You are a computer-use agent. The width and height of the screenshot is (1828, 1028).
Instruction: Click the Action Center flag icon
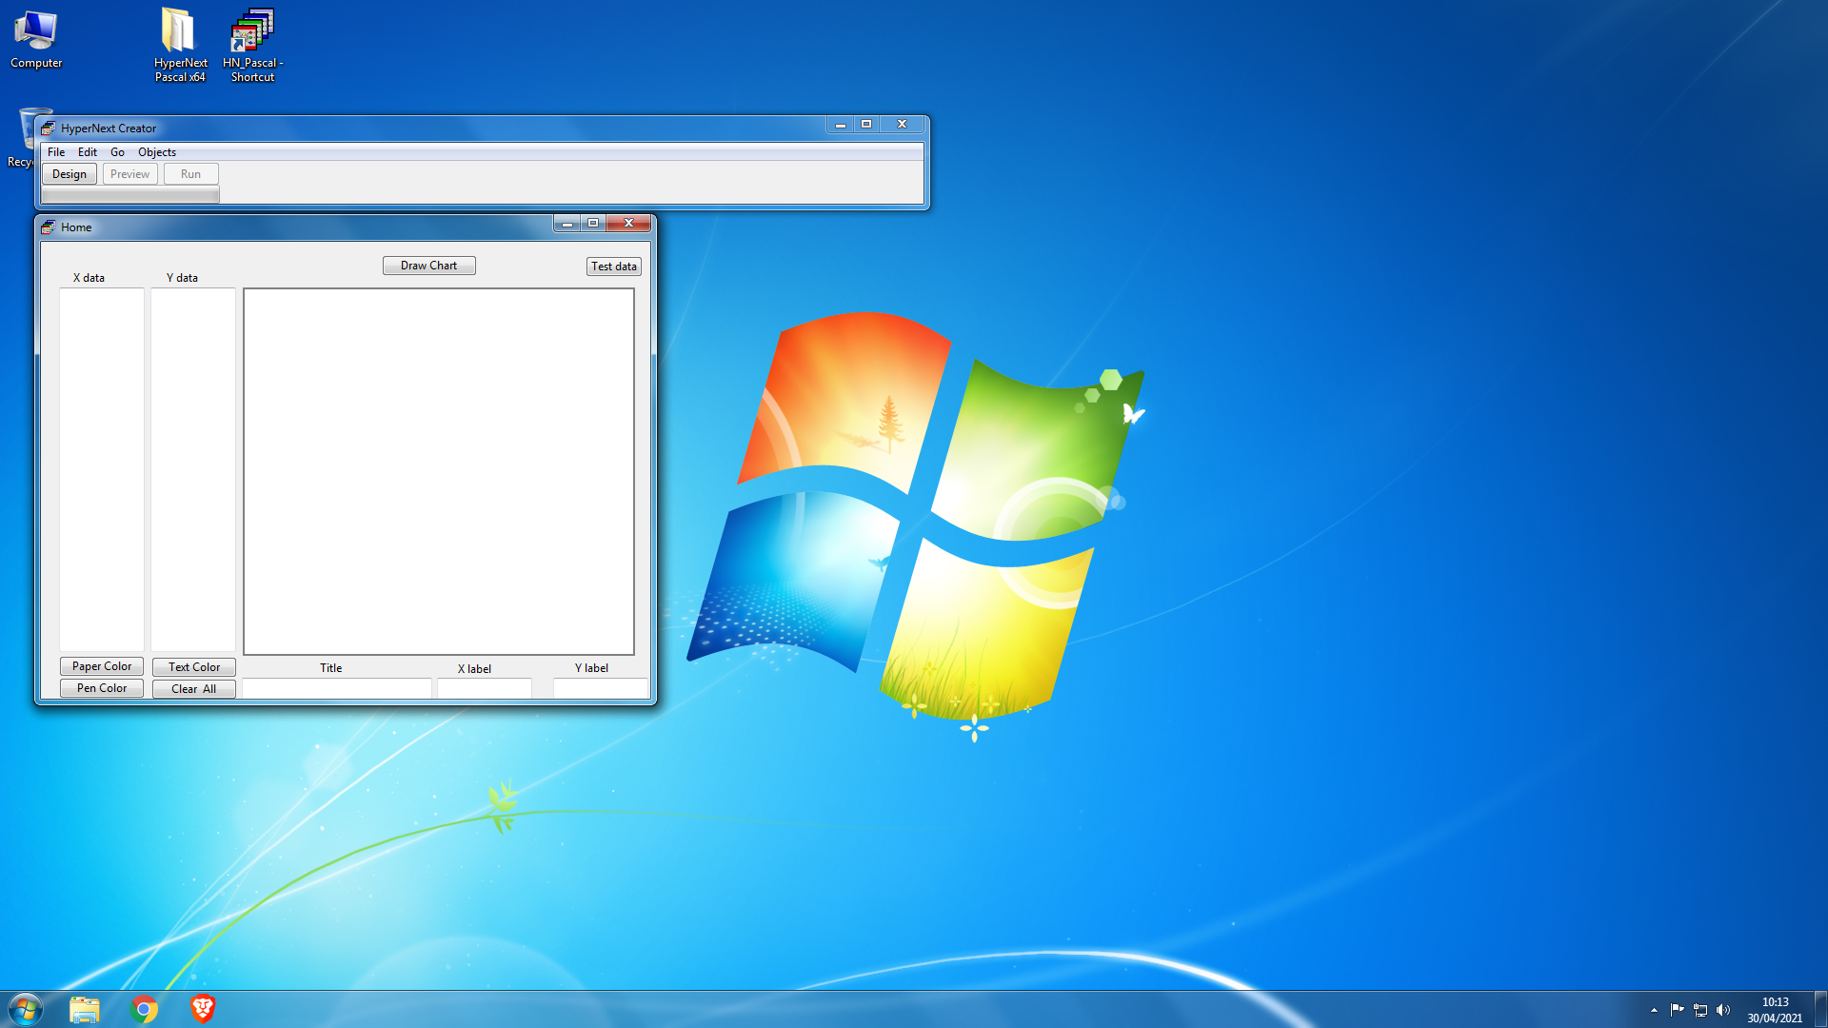(x=1677, y=1010)
